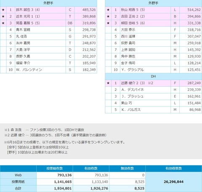Screen dimensions: 202x192
Task: Click vote count 287,249
Action: [194, 83]
